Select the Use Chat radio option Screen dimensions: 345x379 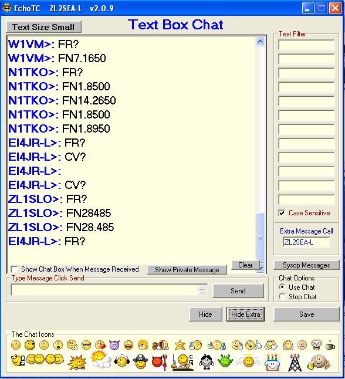pyautogui.click(x=282, y=287)
